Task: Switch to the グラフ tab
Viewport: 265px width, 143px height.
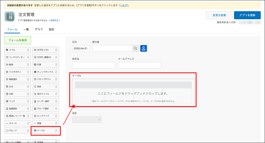Action: click(39, 29)
